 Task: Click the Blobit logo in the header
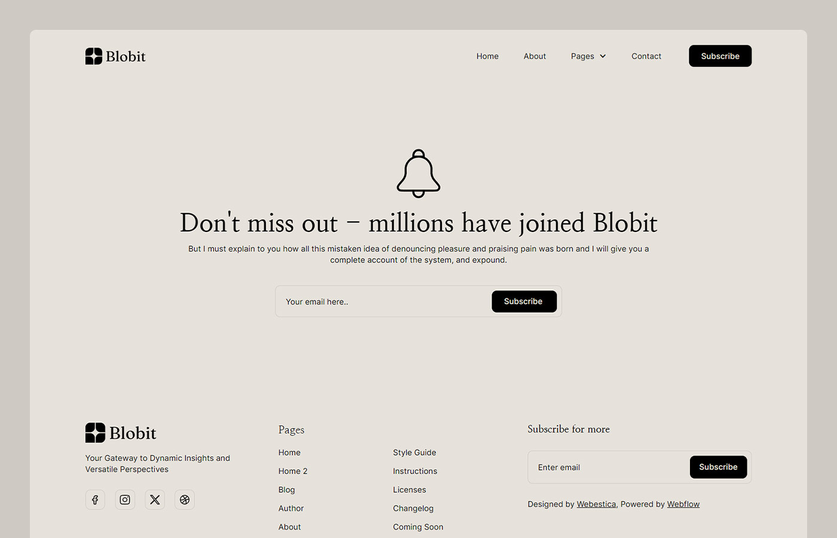click(115, 56)
